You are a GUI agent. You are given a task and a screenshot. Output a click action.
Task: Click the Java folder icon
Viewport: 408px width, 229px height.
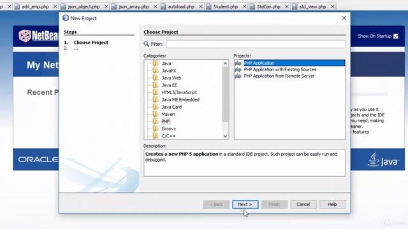point(156,64)
